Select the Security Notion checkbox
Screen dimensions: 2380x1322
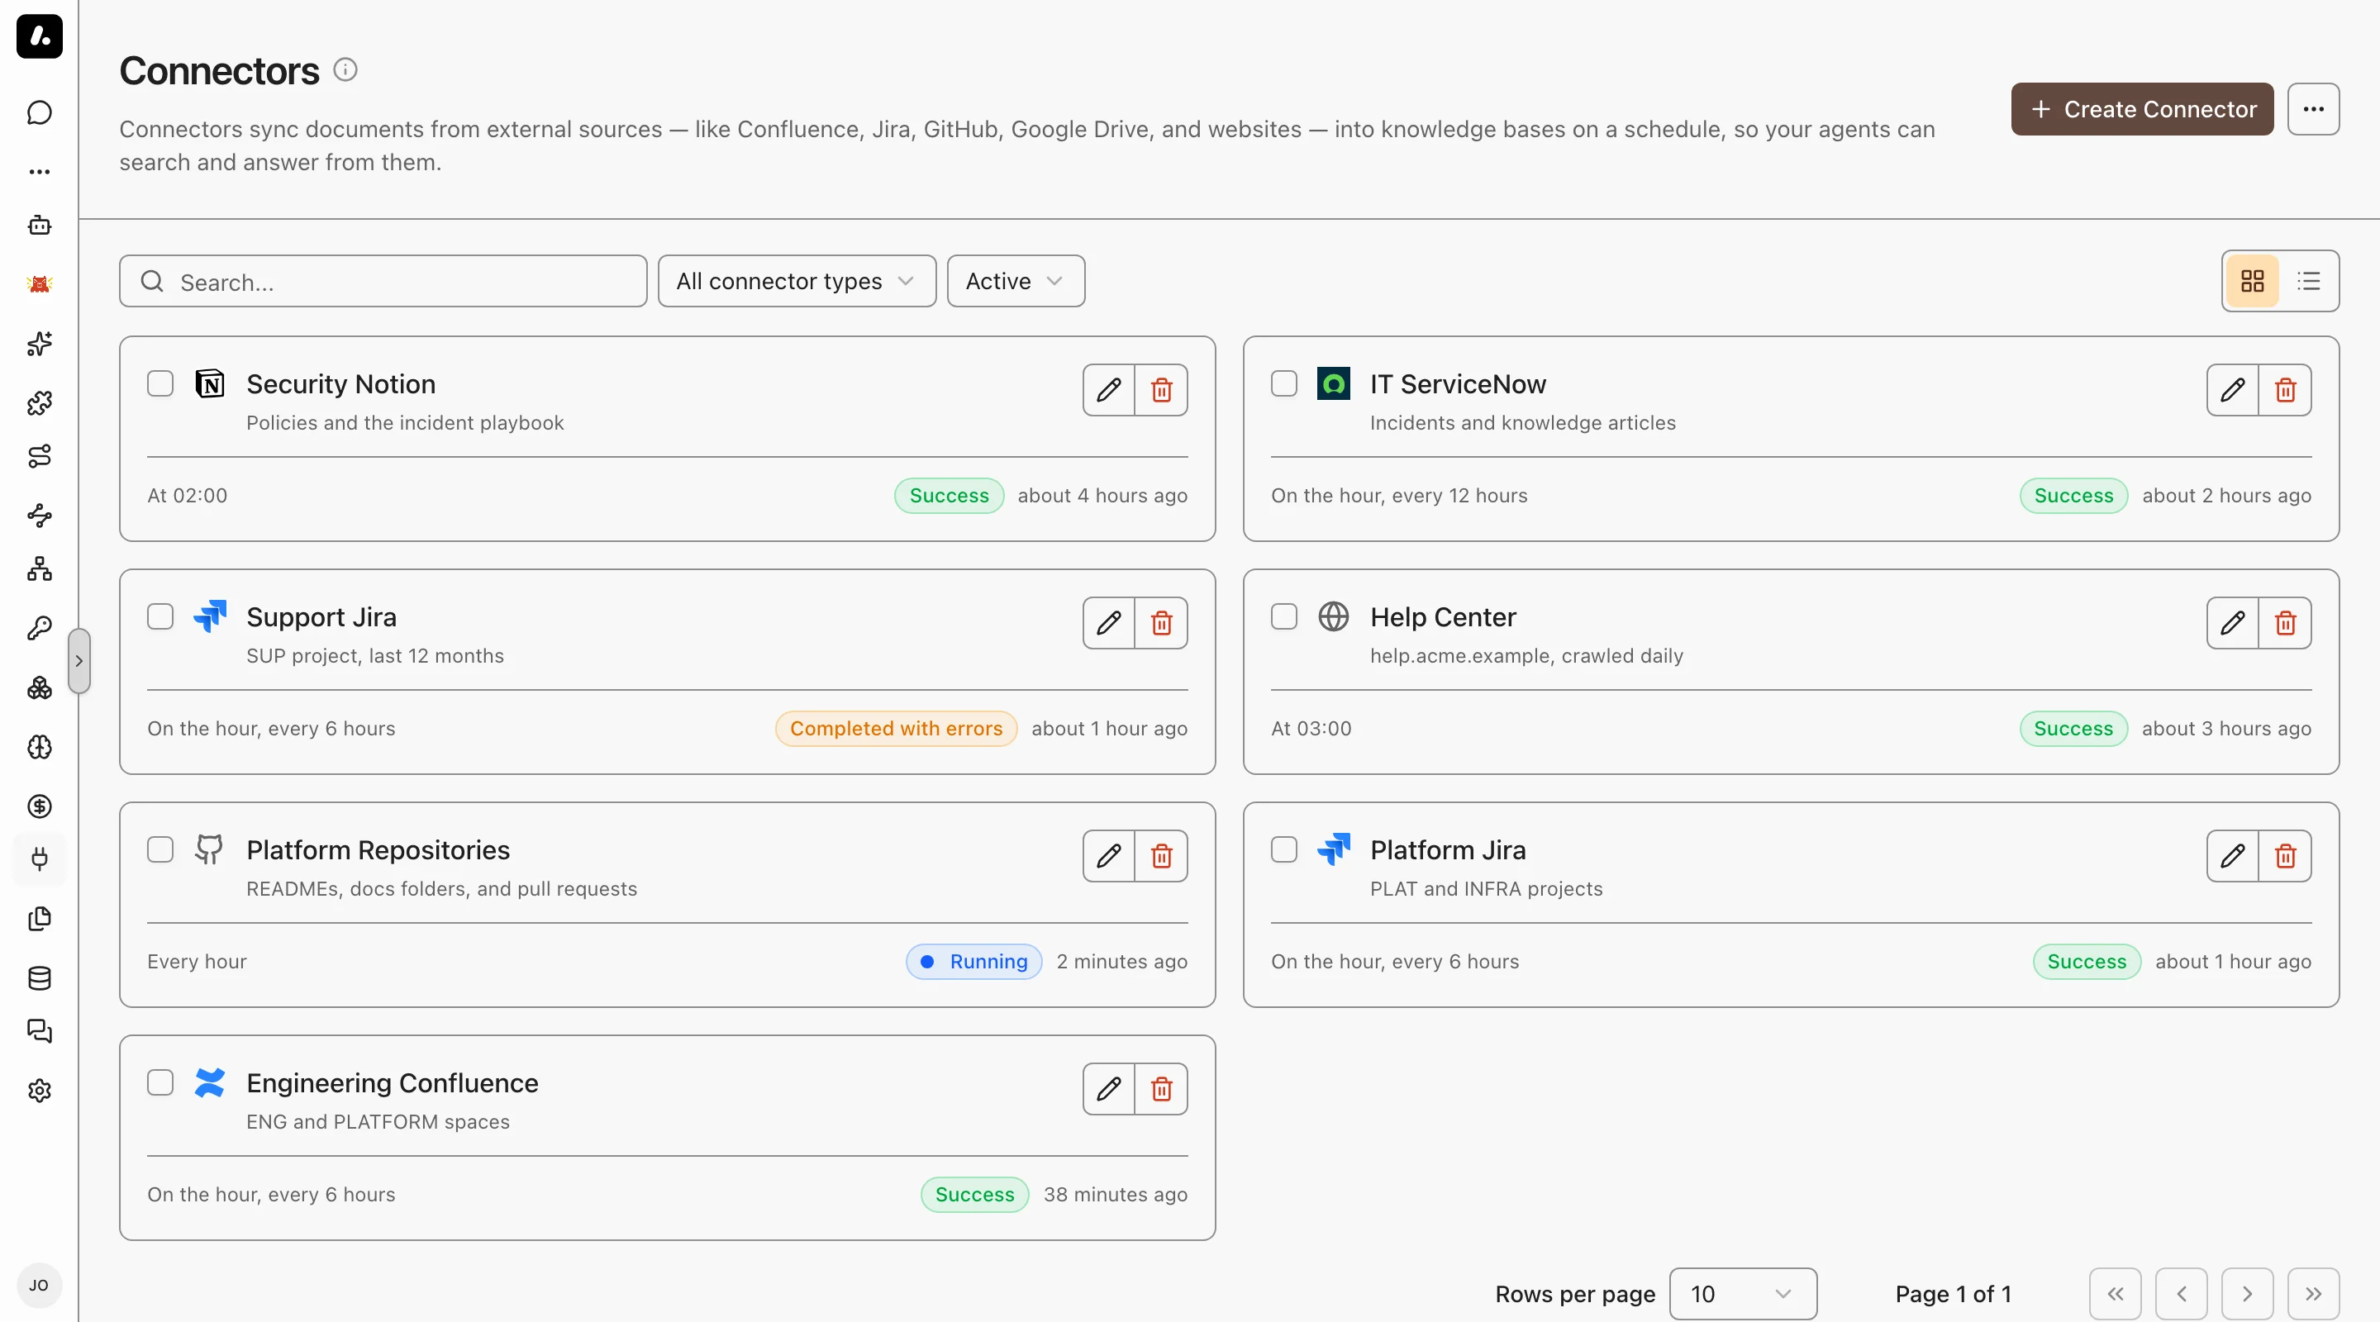click(x=161, y=383)
